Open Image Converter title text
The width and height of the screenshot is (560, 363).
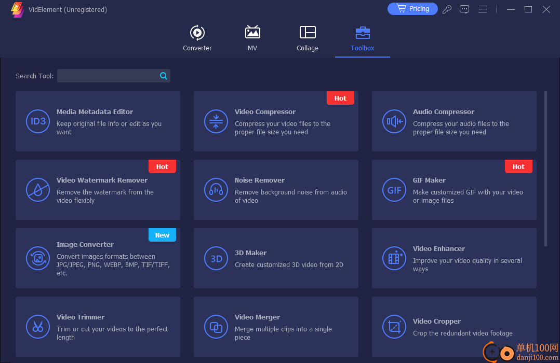pyautogui.click(x=85, y=244)
